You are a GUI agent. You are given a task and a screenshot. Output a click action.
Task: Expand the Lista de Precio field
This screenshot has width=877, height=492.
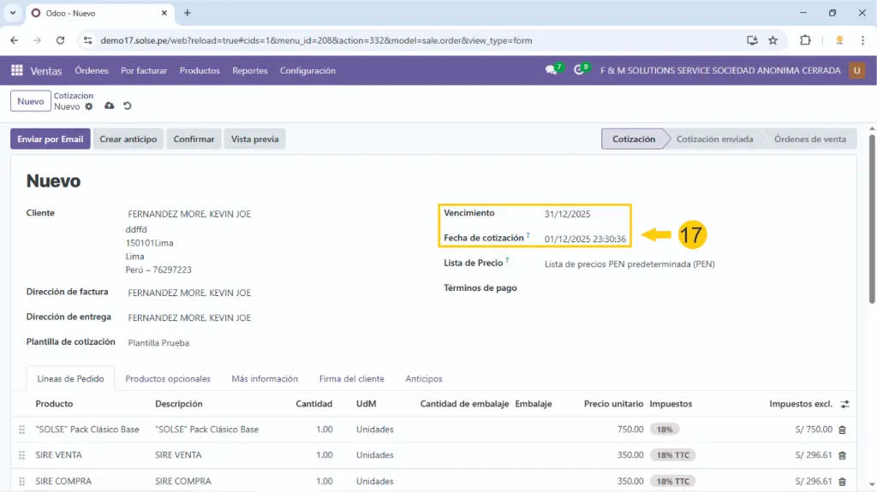[629, 264]
